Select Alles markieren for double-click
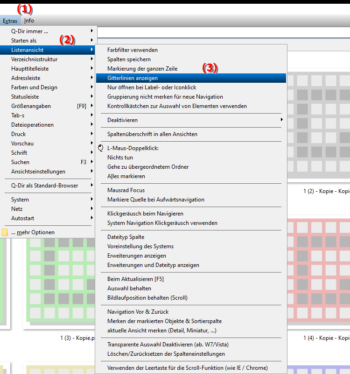This screenshot has height=374, width=350. 191,176
